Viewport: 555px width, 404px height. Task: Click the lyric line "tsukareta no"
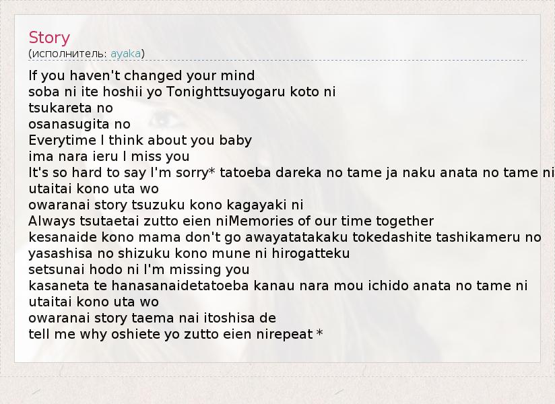pos(71,108)
